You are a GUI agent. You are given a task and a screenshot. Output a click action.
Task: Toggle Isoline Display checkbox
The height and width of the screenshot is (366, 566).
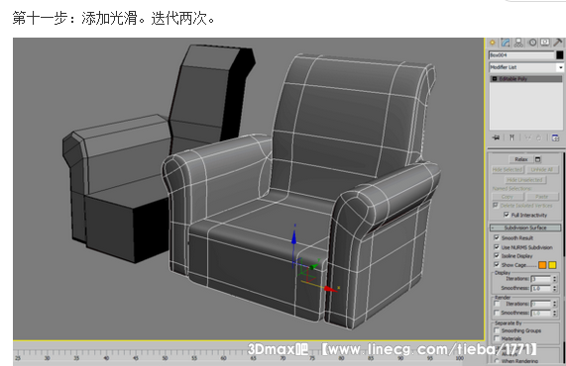[x=497, y=256]
